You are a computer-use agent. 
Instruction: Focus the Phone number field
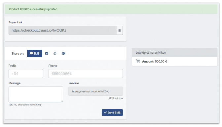click(x=86, y=74)
